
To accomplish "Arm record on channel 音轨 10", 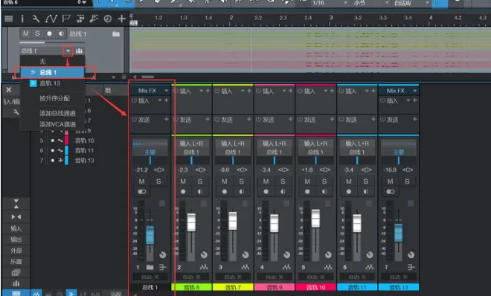I will click(x=307, y=191).
